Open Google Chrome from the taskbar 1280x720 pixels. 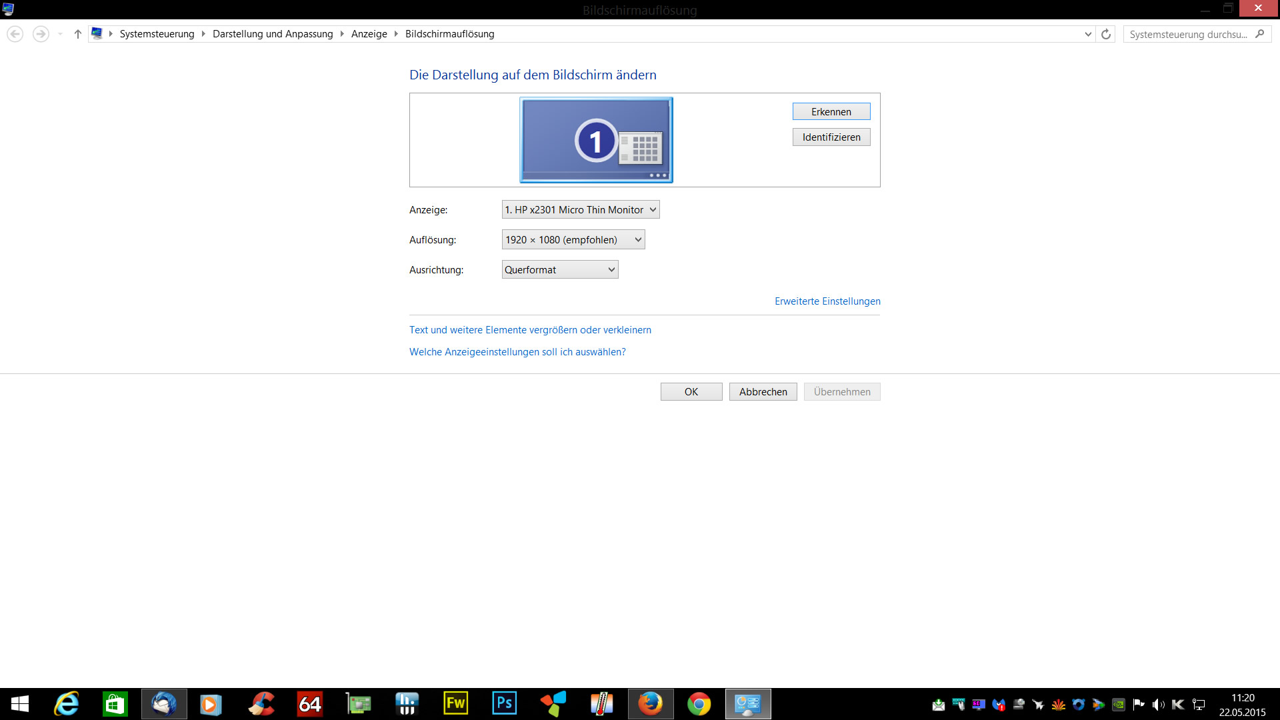tap(699, 704)
